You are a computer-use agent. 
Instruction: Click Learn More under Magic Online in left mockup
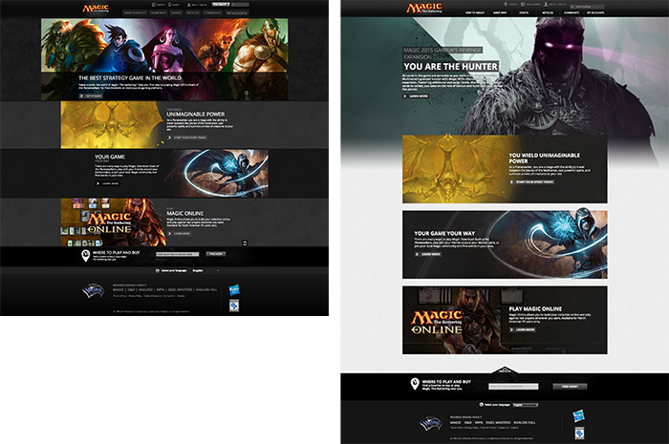(x=180, y=234)
